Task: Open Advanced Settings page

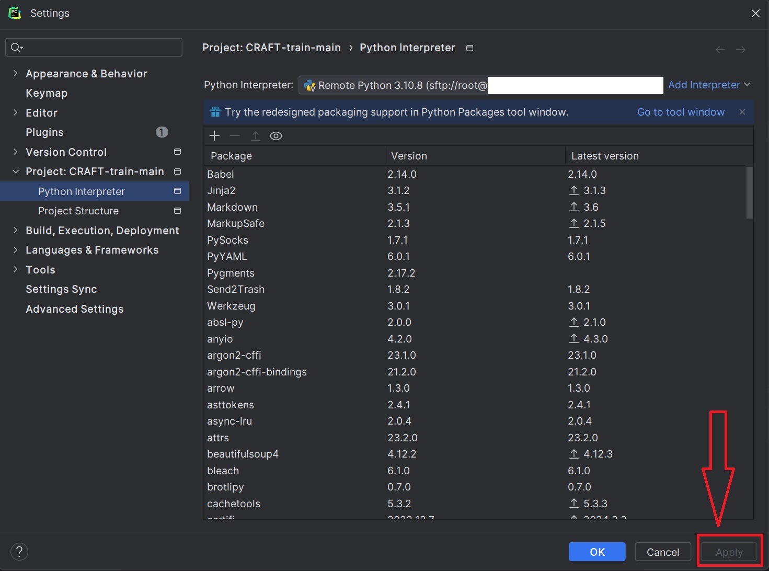Action: coord(75,309)
